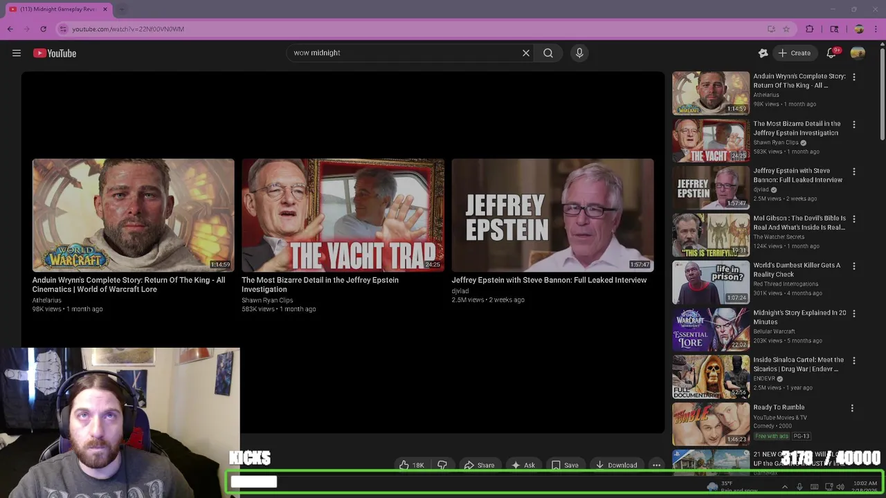This screenshot has height=498, width=886.
Task: Expand hidden system tray icons chevron
Action: point(784,487)
